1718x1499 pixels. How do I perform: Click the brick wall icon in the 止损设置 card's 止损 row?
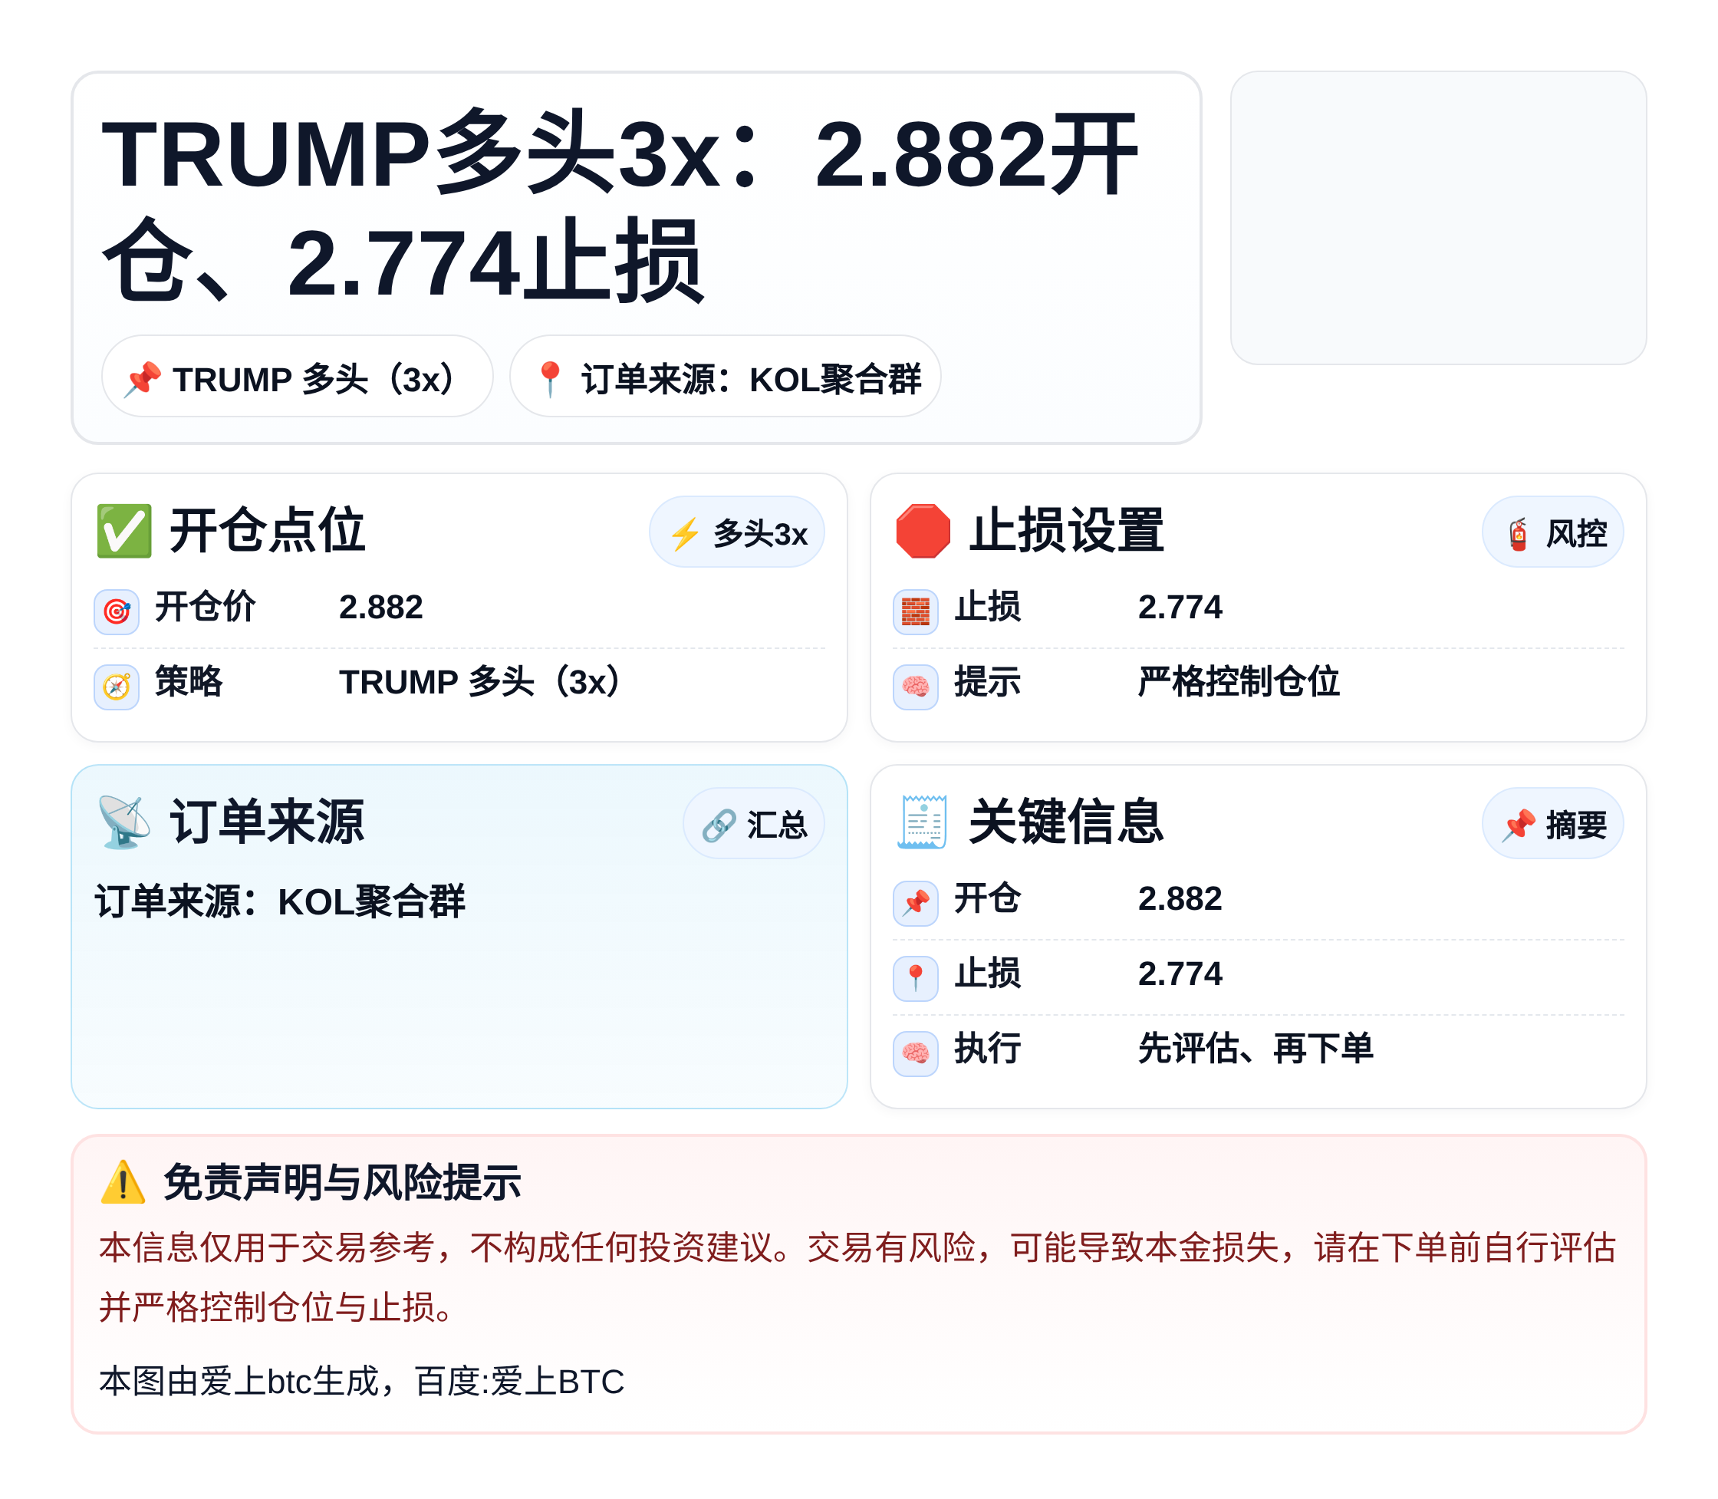pyautogui.click(x=916, y=611)
